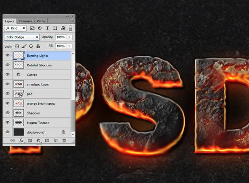Toggle the layer filtering on/off switch
The height and width of the screenshot is (183, 249).
71,28
